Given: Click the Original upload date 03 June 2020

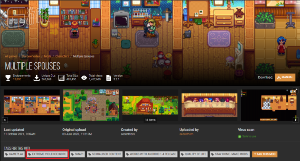Looking at the screenshot, I should coord(77,134).
